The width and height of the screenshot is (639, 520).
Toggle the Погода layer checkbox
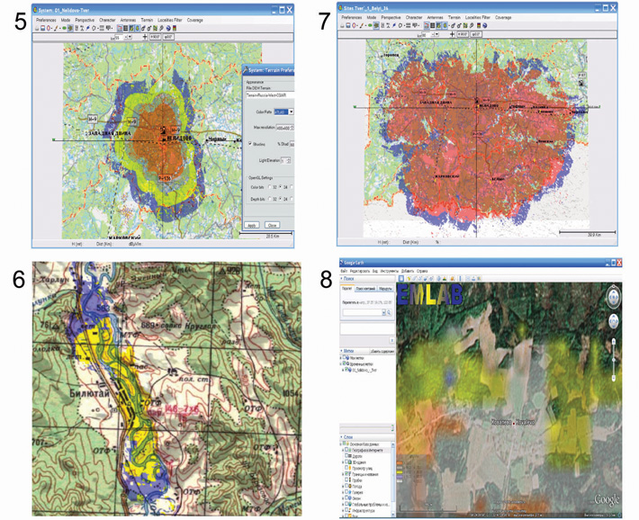tap(346, 486)
